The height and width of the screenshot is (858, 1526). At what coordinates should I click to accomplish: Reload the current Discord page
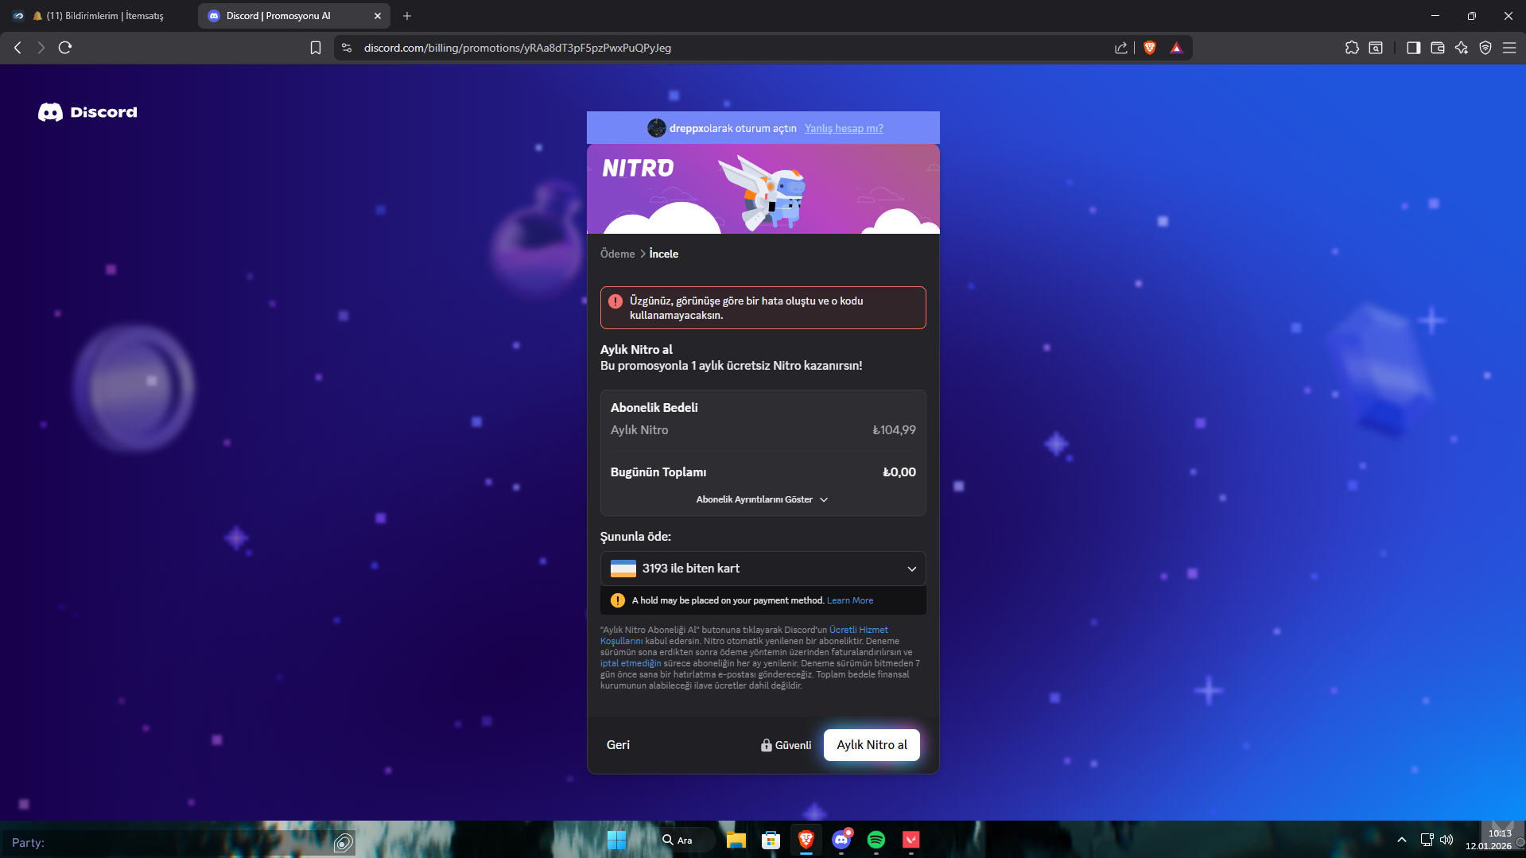pos(65,48)
